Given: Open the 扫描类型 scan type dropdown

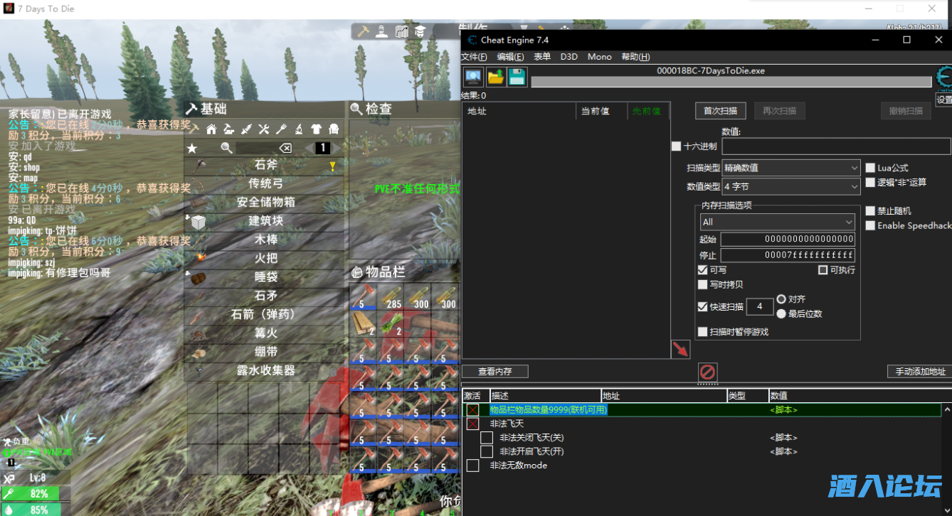Looking at the screenshot, I should 791,168.
